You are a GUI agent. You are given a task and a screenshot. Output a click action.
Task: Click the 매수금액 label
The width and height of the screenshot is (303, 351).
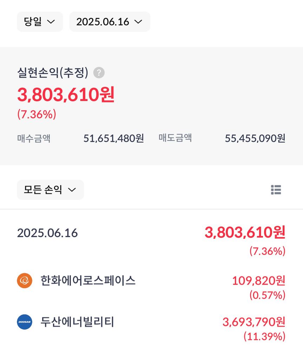(x=34, y=138)
